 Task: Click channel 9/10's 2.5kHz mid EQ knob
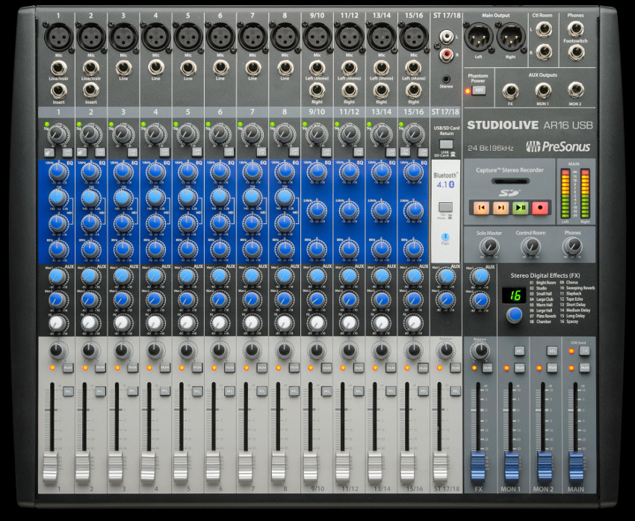click(x=317, y=210)
